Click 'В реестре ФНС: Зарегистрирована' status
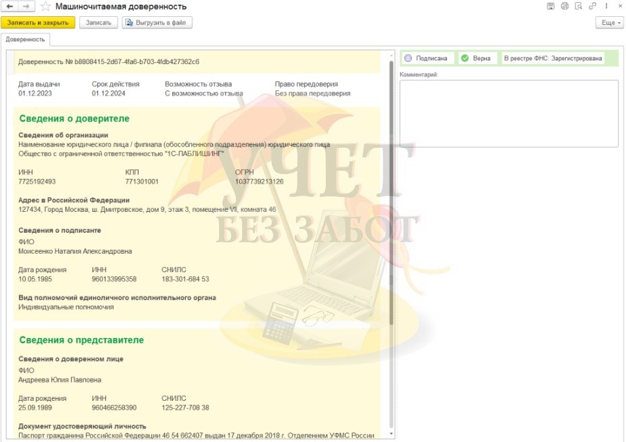This screenshot has width=626, height=442. (552, 59)
